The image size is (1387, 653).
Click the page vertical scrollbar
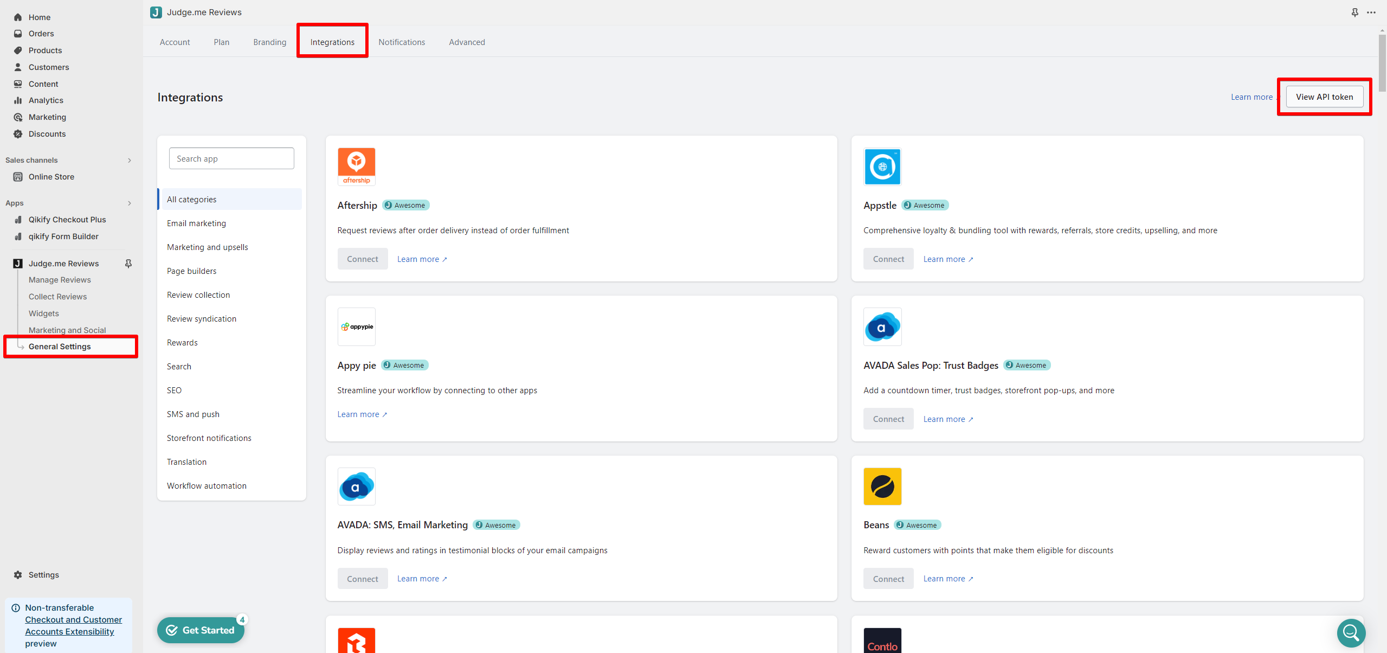click(x=1382, y=63)
